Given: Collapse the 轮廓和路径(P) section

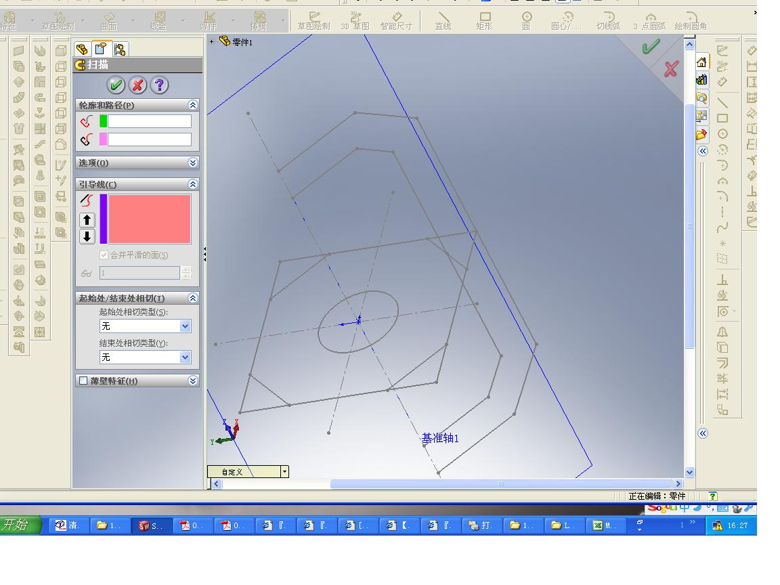Looking at the screenshot, I should pos(193,105).
